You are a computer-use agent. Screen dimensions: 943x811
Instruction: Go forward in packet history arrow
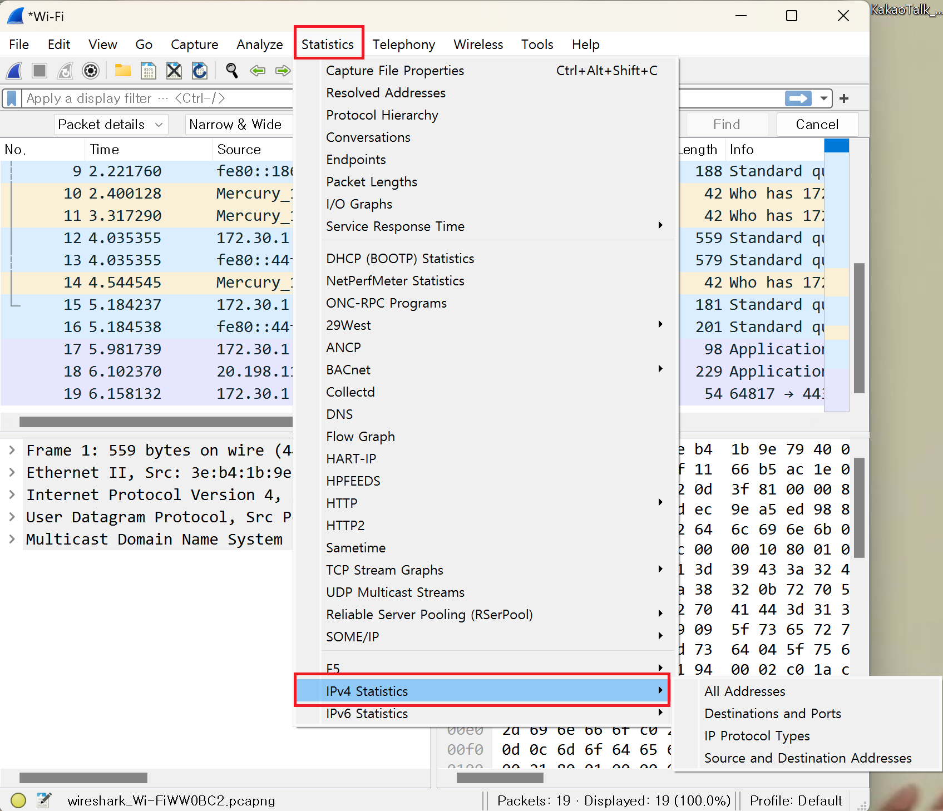(x=283, y=71)
